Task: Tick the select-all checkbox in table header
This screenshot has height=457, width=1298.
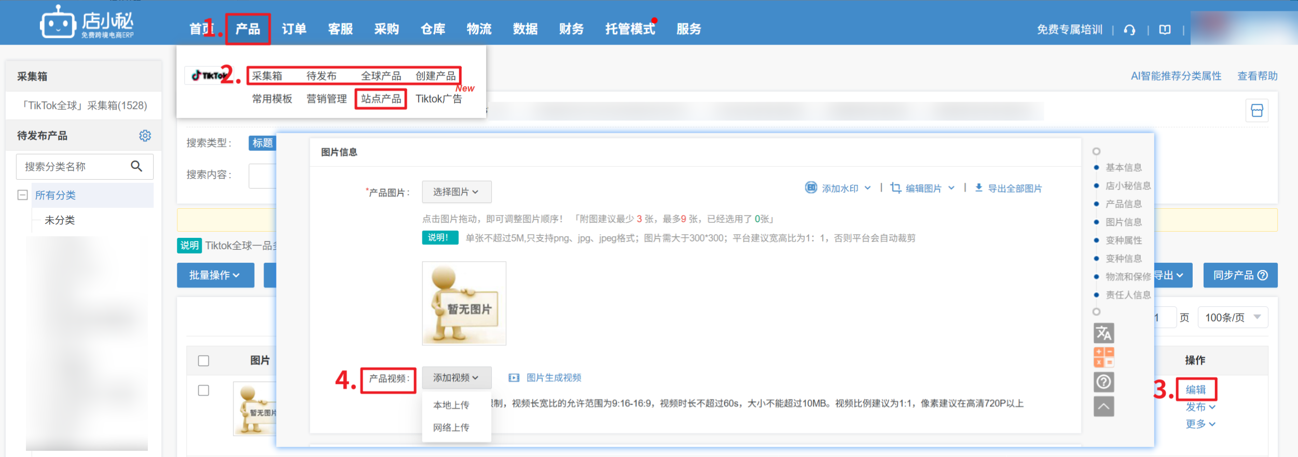Action: tap(203, 361)
